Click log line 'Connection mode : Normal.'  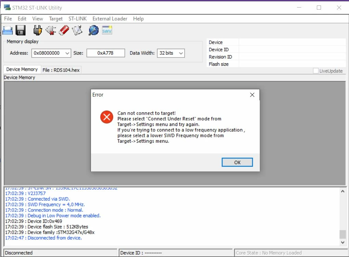click(44, 210)
